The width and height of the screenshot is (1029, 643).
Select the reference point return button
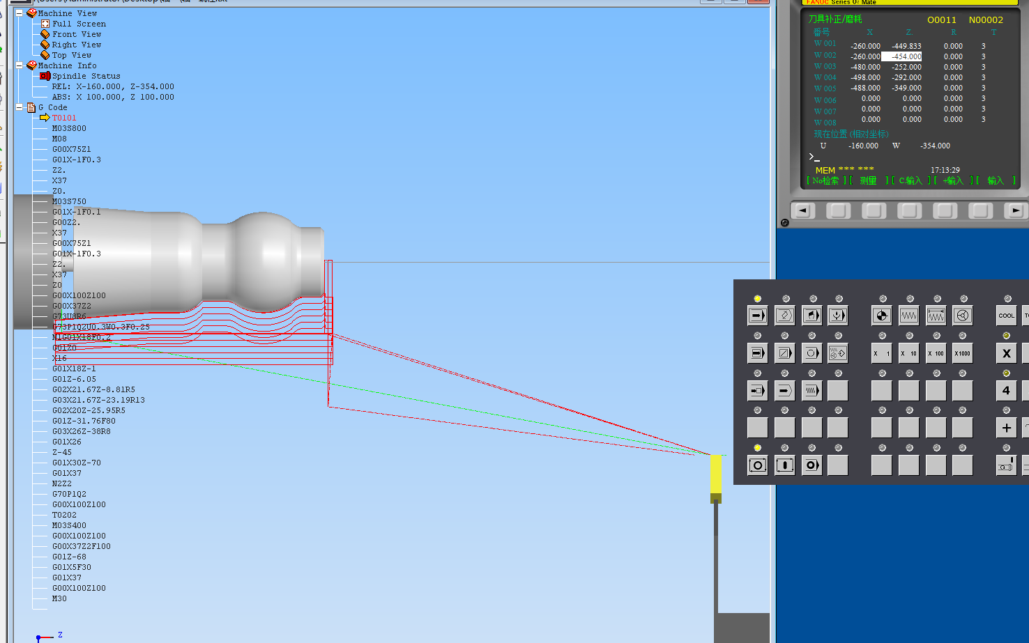tap(882, 316)
